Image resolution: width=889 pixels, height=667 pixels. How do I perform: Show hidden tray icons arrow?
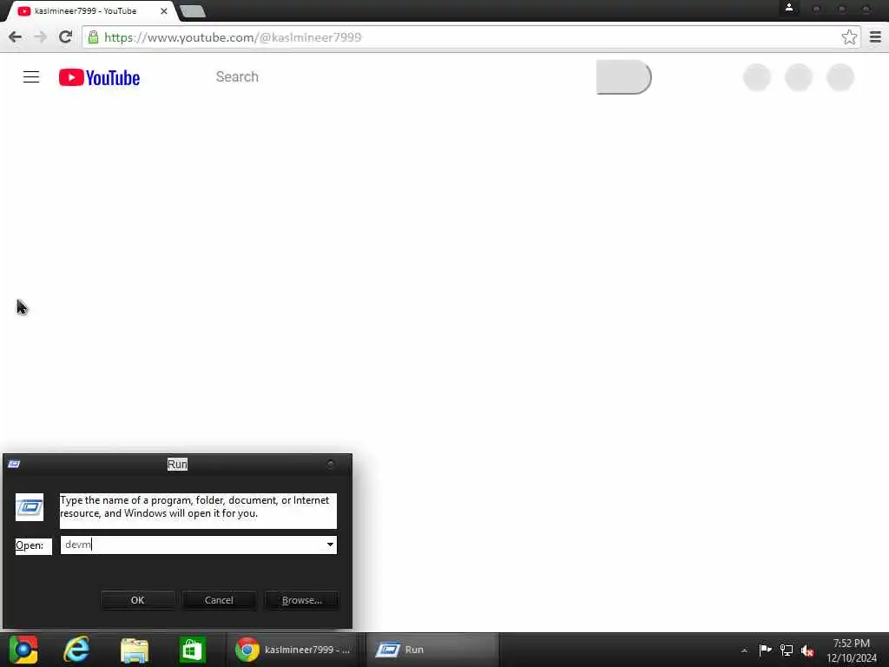744,650
